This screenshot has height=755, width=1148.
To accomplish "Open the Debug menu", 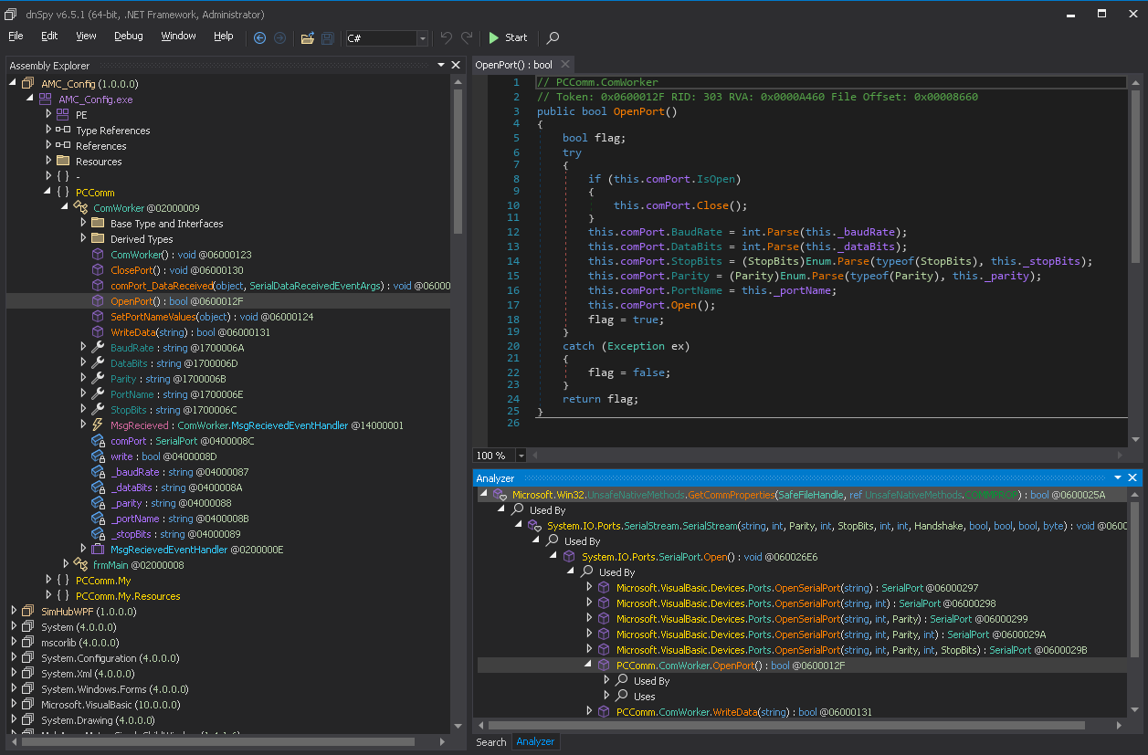I will coord(128,37).
